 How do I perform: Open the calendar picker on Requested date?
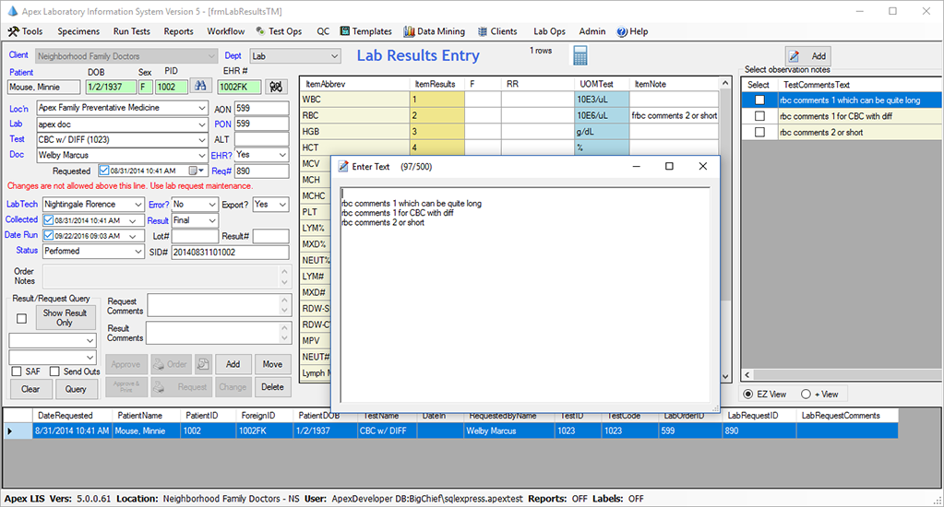(196, 171)
